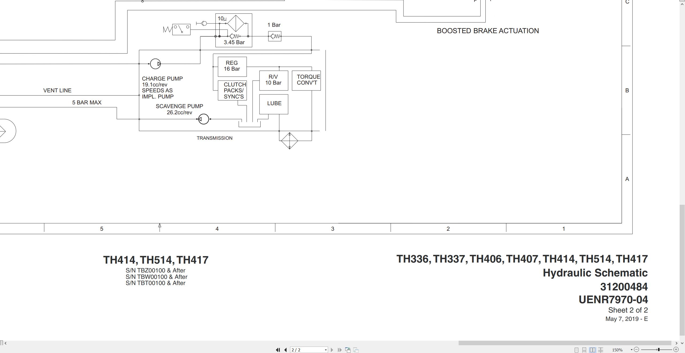Jump to the last page
This screenshot has width=685, height=353.
click(340, 350)
